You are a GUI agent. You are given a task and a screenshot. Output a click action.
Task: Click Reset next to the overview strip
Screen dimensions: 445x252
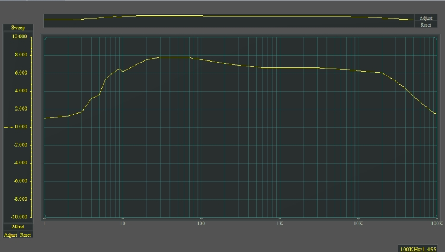(425, 25)
